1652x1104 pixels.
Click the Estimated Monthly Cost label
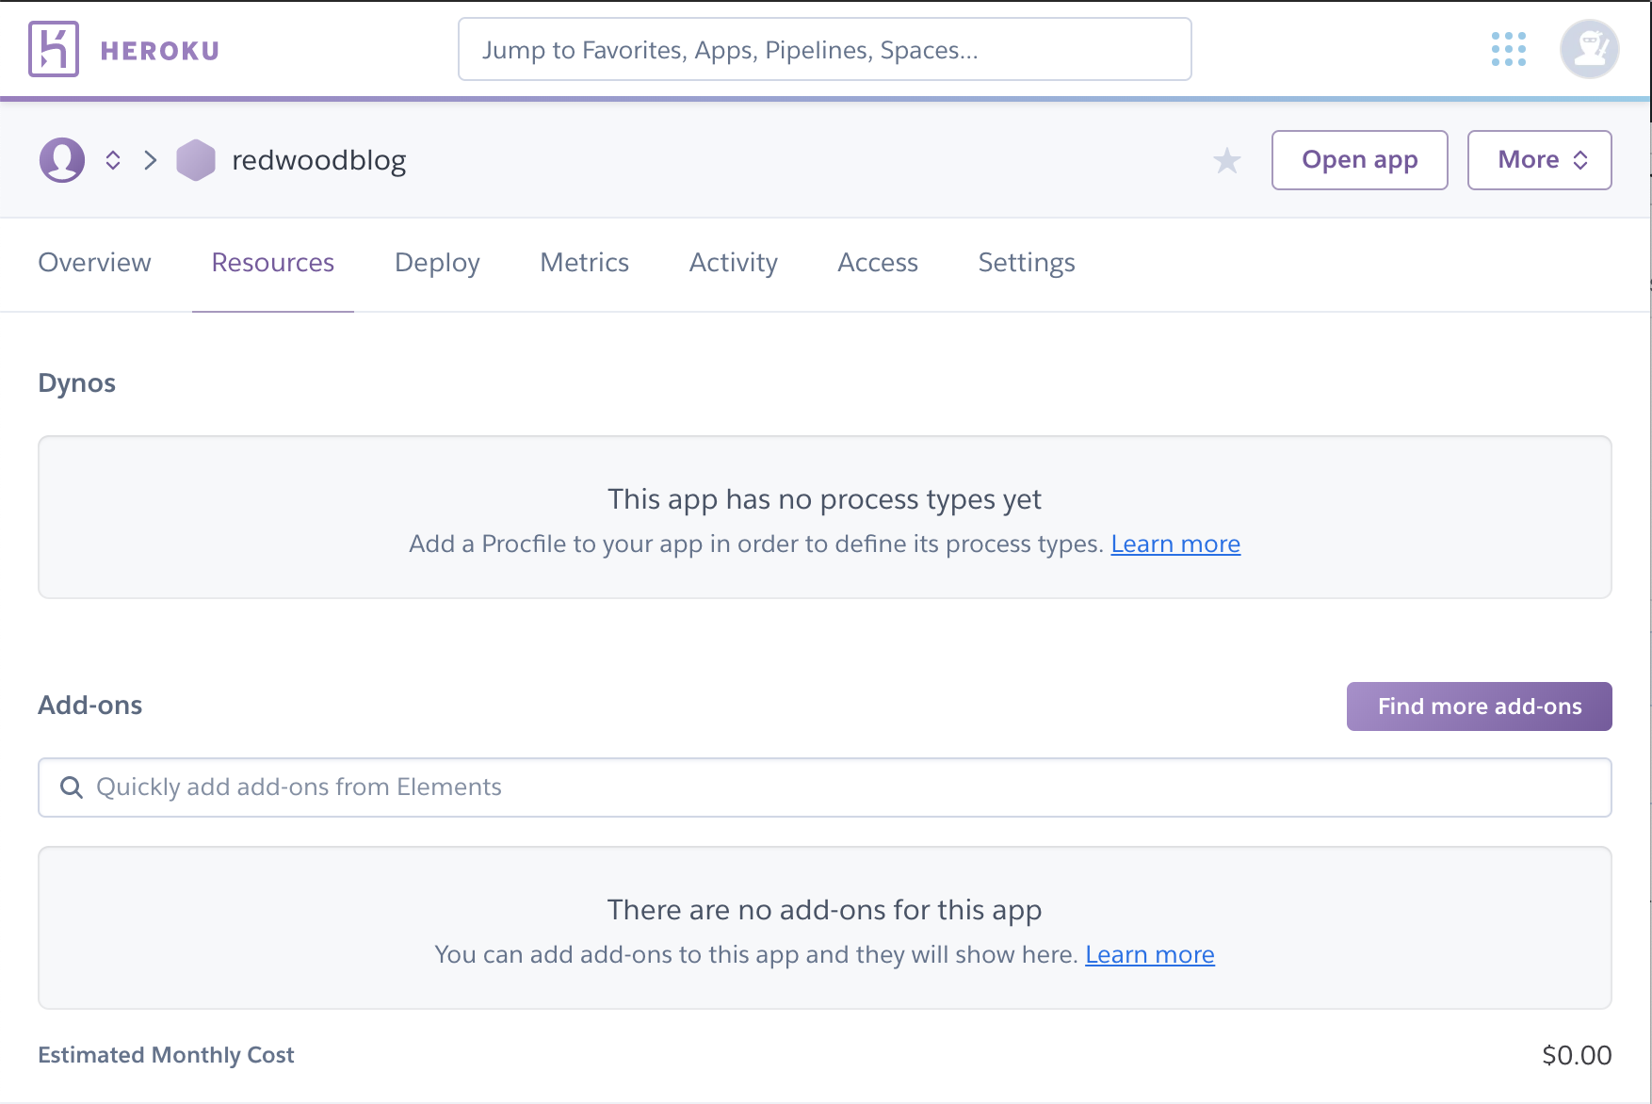(x=166, y=1055)
